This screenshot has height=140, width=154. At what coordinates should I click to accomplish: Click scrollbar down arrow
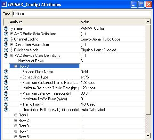148,136
